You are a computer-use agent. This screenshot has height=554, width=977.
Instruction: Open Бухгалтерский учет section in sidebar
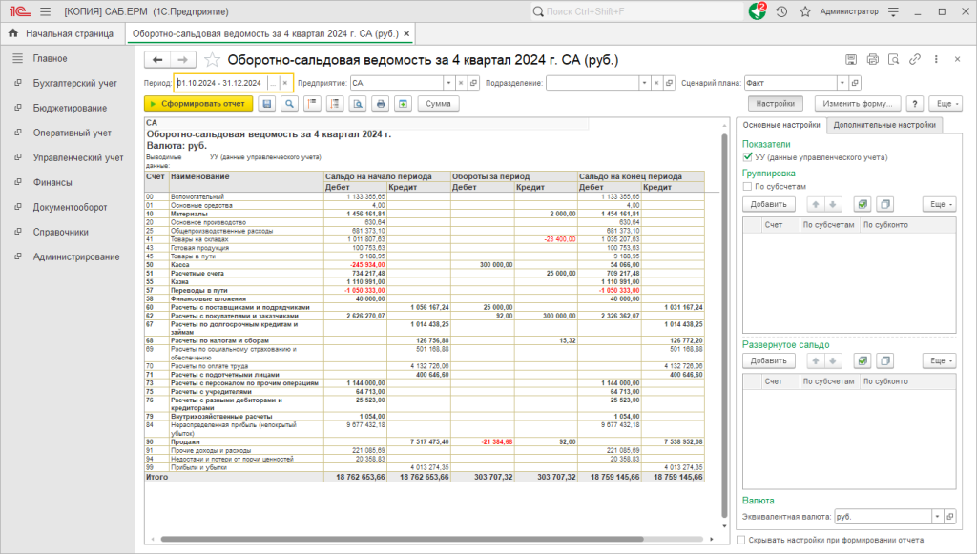click(74, 83)
